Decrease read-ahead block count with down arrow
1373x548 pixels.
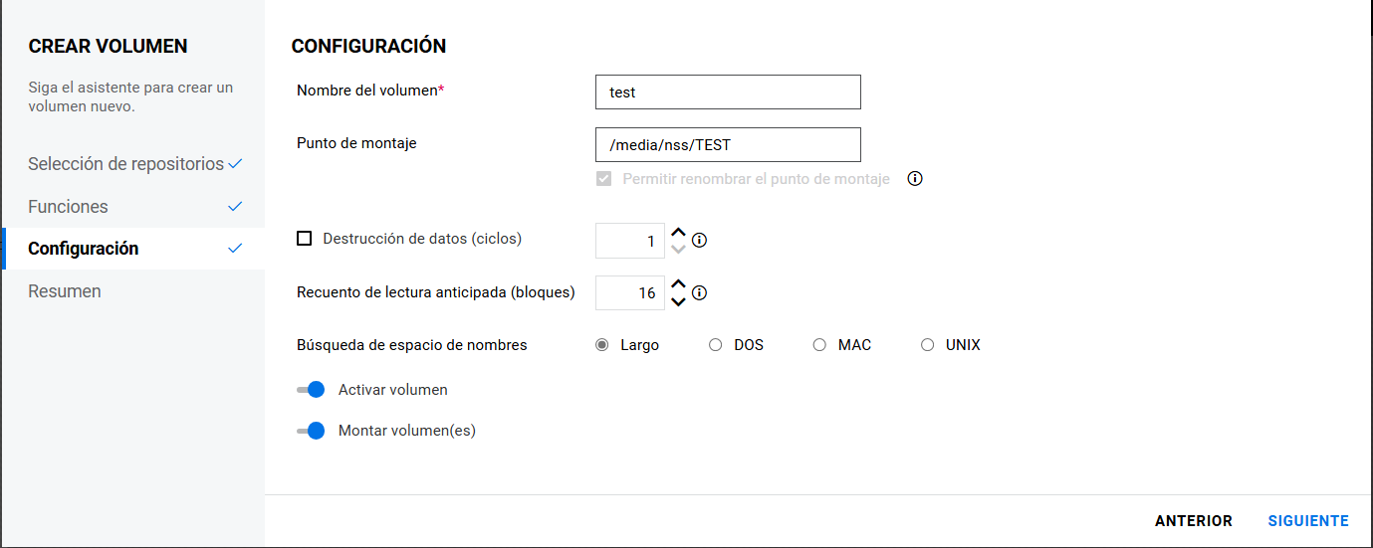coord(678,301)
